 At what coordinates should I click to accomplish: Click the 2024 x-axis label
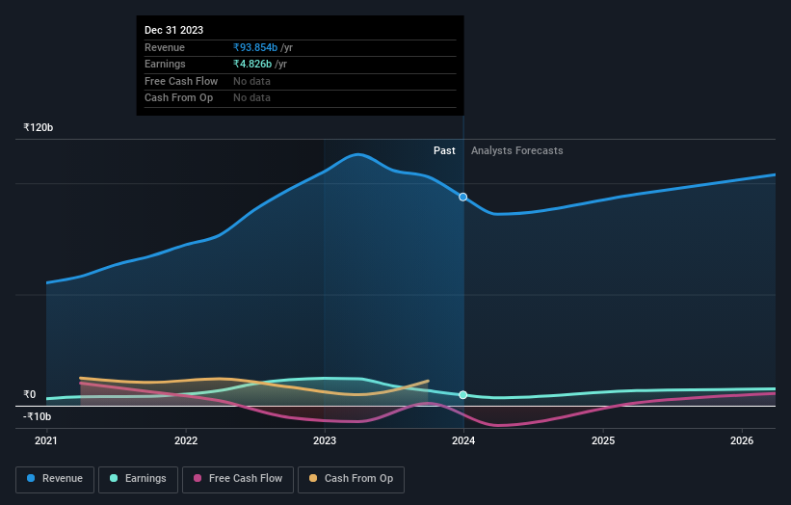coord(463,441)
